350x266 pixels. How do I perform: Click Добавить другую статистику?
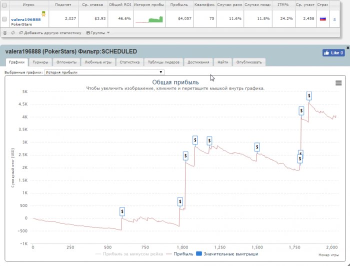[50, 33]
